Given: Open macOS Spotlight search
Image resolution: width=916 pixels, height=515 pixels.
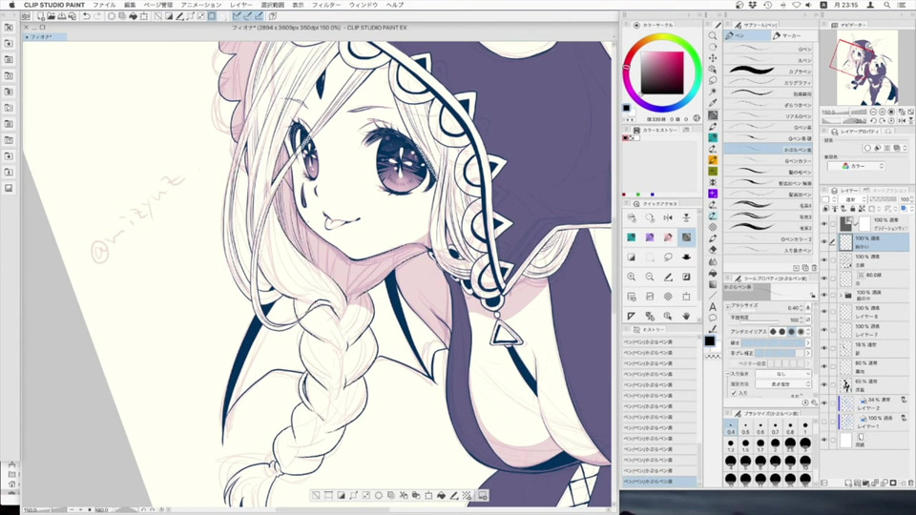Looking at the screenshot, I should [886, 5].
